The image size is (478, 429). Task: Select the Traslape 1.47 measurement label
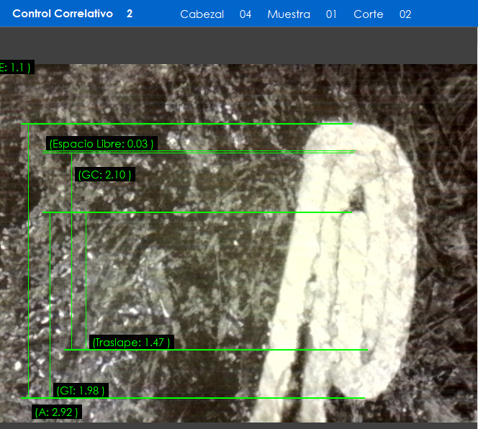[x=131, y=343]
